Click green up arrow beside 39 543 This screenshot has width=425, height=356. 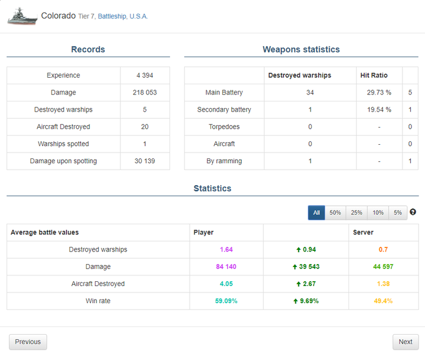295,267
